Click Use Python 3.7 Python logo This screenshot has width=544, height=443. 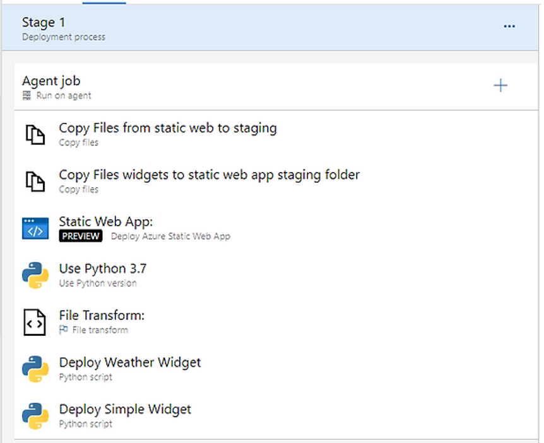tap(35, 275)
